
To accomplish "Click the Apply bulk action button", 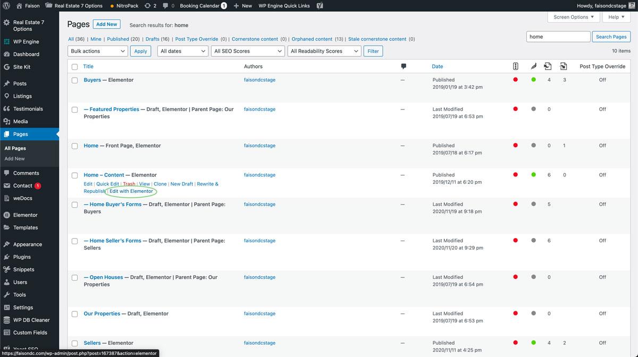I will click(141, 51).
